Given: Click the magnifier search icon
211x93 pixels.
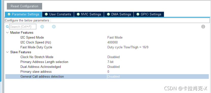Looking at the screenshot, I should [x=7, y=27].
